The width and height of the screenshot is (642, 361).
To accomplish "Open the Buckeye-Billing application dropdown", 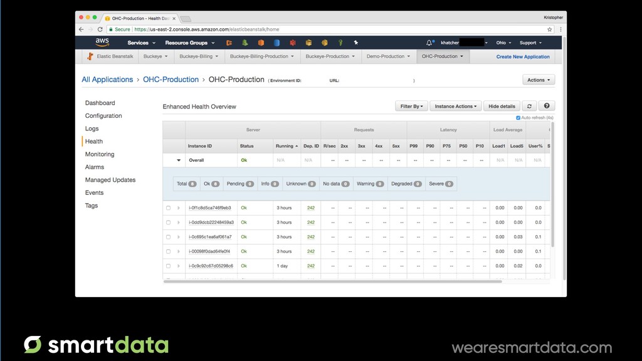I will [199, 56].
